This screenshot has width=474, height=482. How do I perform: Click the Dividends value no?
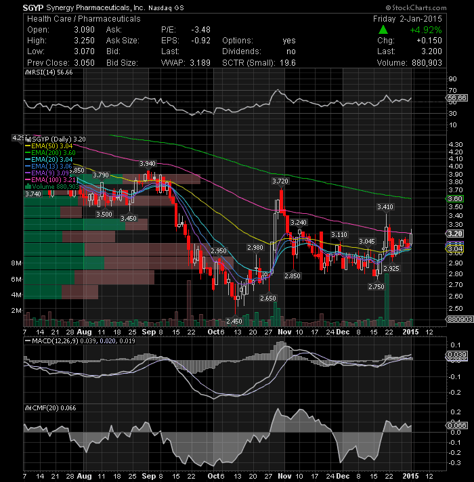[x=290, y=51]
